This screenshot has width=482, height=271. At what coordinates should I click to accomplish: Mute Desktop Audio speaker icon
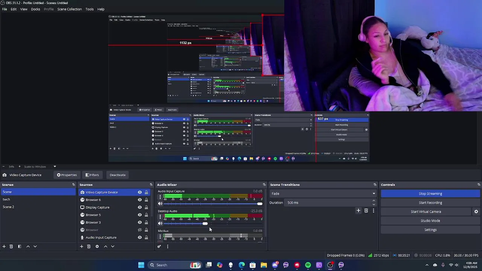[160, 224]
